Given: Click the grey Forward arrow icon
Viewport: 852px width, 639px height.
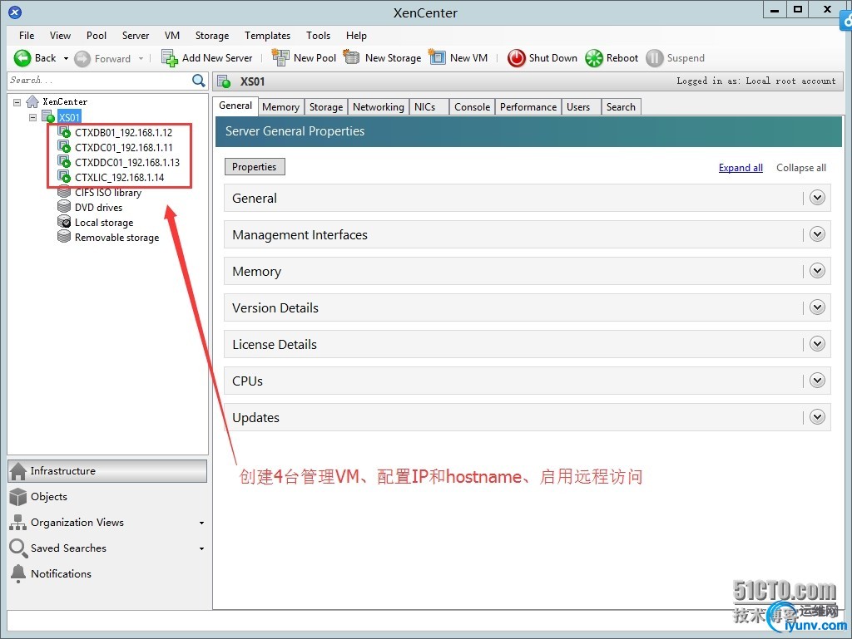Looking at the screenshot, I should [x=82, y=59].
